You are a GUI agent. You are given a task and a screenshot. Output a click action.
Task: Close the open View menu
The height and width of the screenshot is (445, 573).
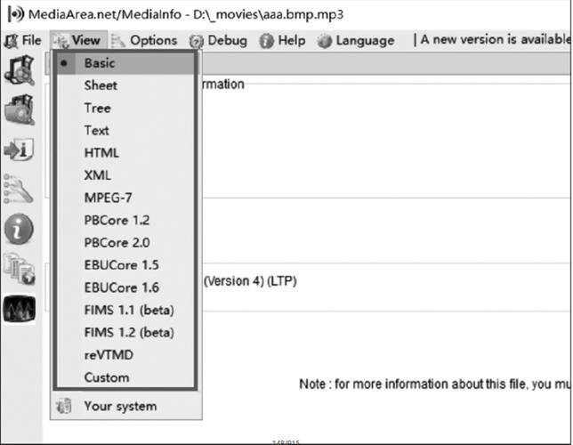click(78, 40)
